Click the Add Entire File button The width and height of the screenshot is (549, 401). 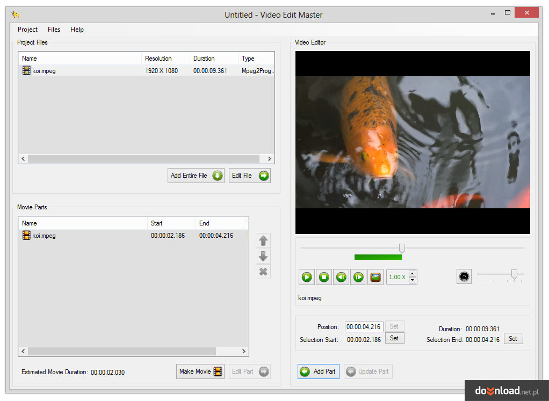(x=196, y=176)
